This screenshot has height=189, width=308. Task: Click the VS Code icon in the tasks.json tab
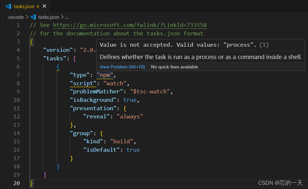[x=8, y=6]
